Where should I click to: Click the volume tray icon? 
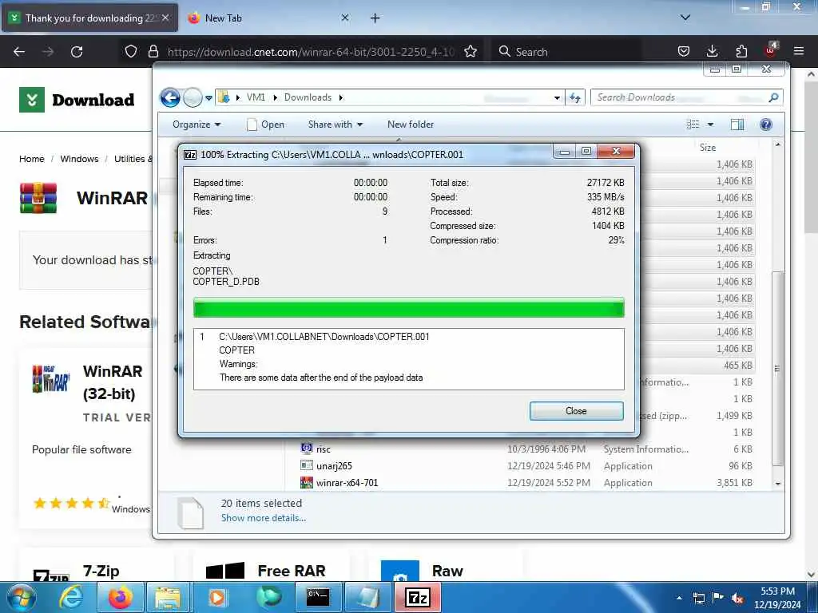pos(737,598)
